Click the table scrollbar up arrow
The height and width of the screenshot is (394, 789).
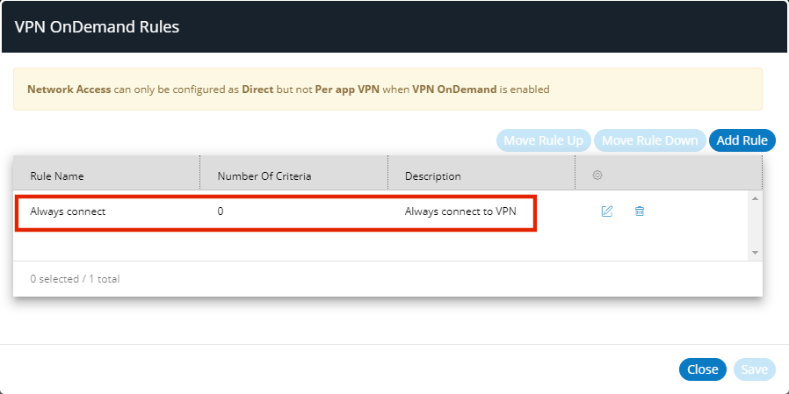tap(755, 199)
